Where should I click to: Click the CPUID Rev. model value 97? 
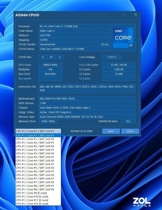pos(51,57)
